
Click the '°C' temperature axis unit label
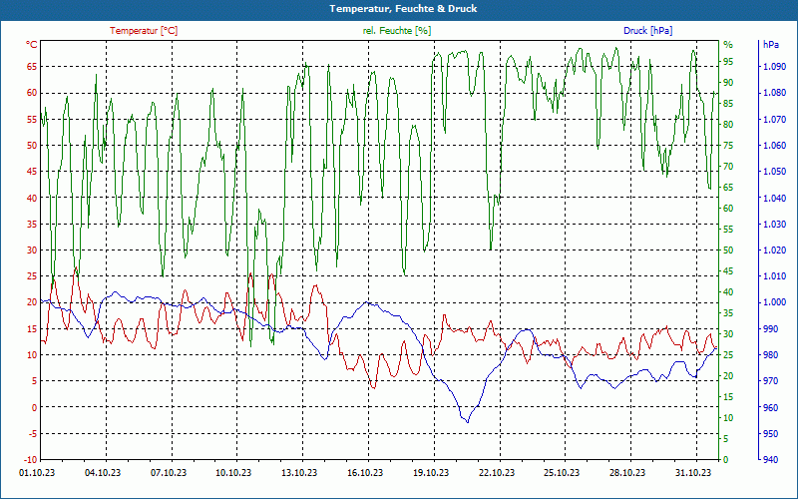(32, 45)
